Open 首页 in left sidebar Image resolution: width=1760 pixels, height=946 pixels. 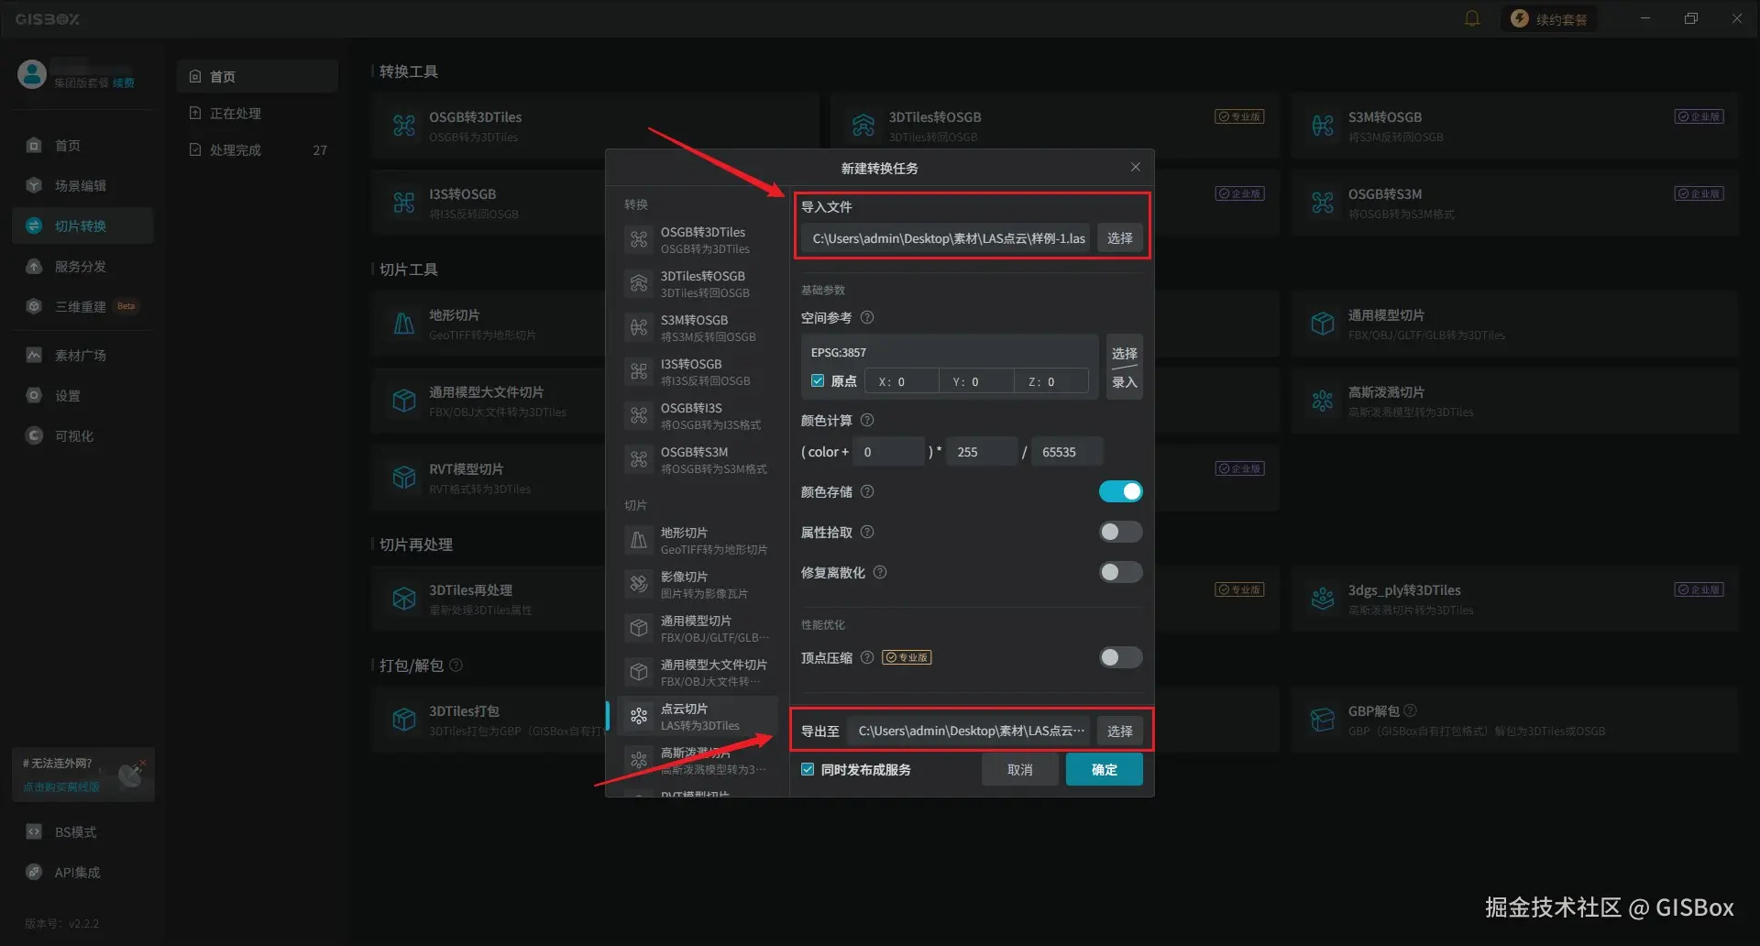tap(82, 145)
